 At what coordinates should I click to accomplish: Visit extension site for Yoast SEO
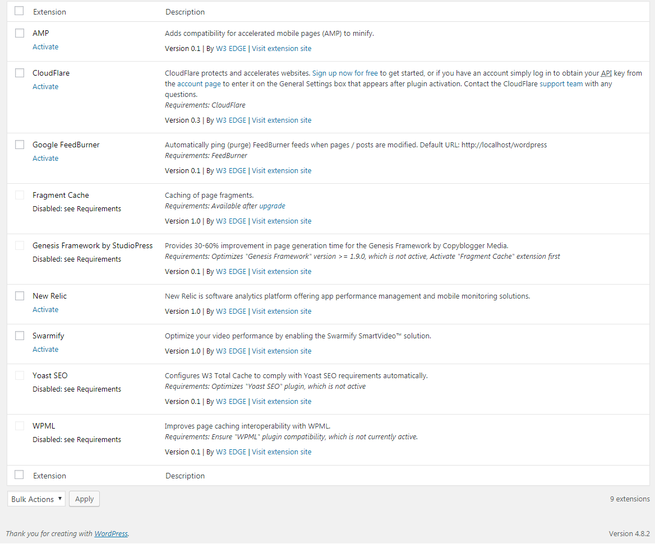[282, 402]
